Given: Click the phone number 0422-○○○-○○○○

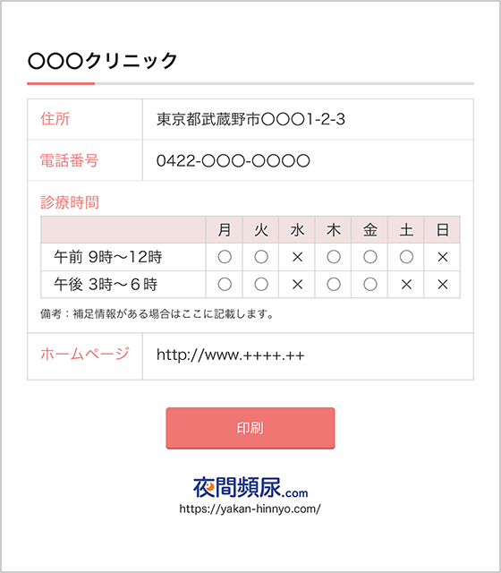Looking at the screenshot, I should pyautogui.click(x=233, y=160).
